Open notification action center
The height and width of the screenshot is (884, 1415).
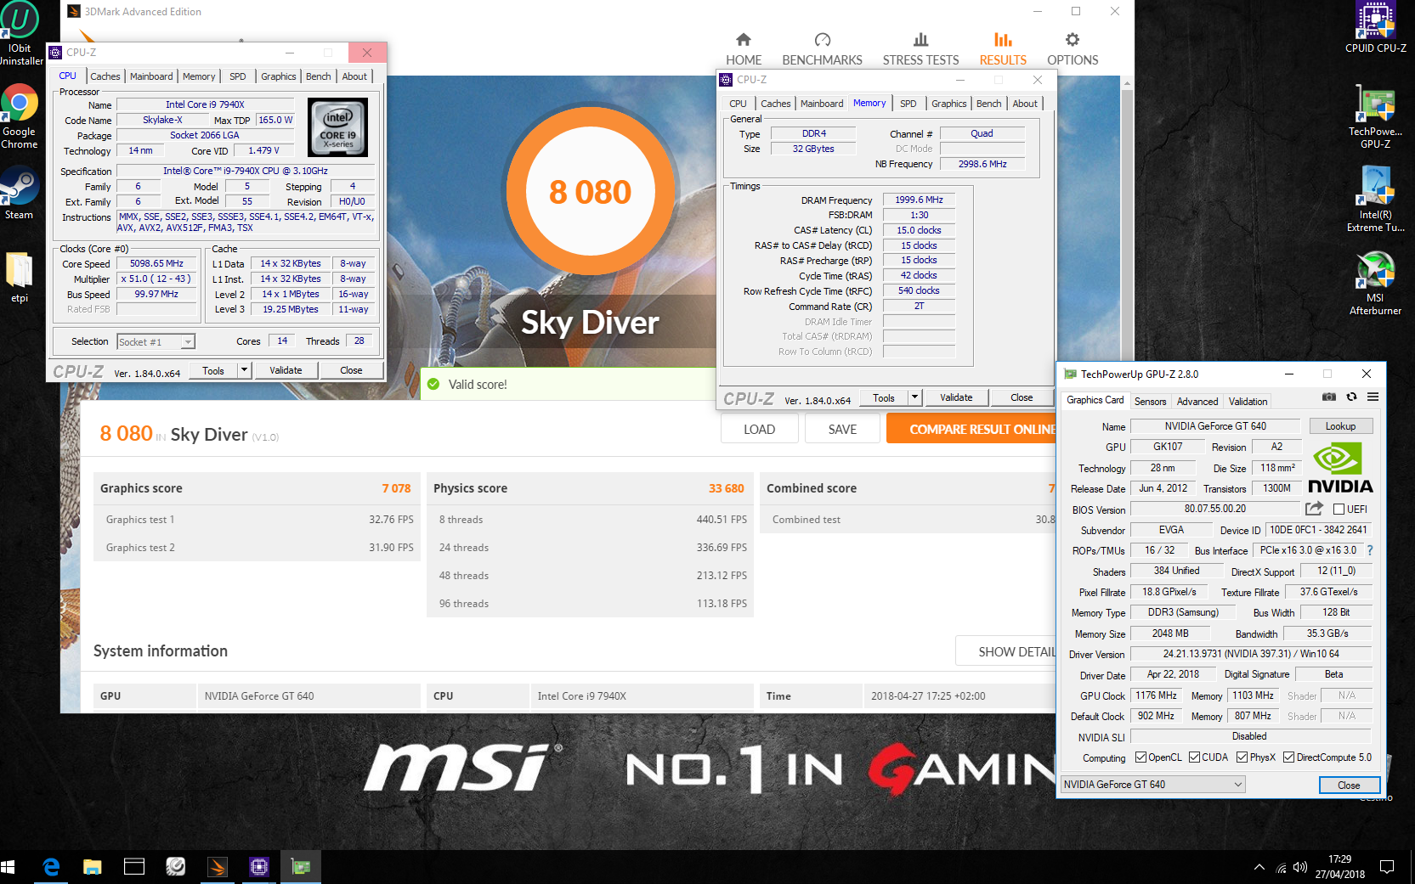[x=1387, y=867]
